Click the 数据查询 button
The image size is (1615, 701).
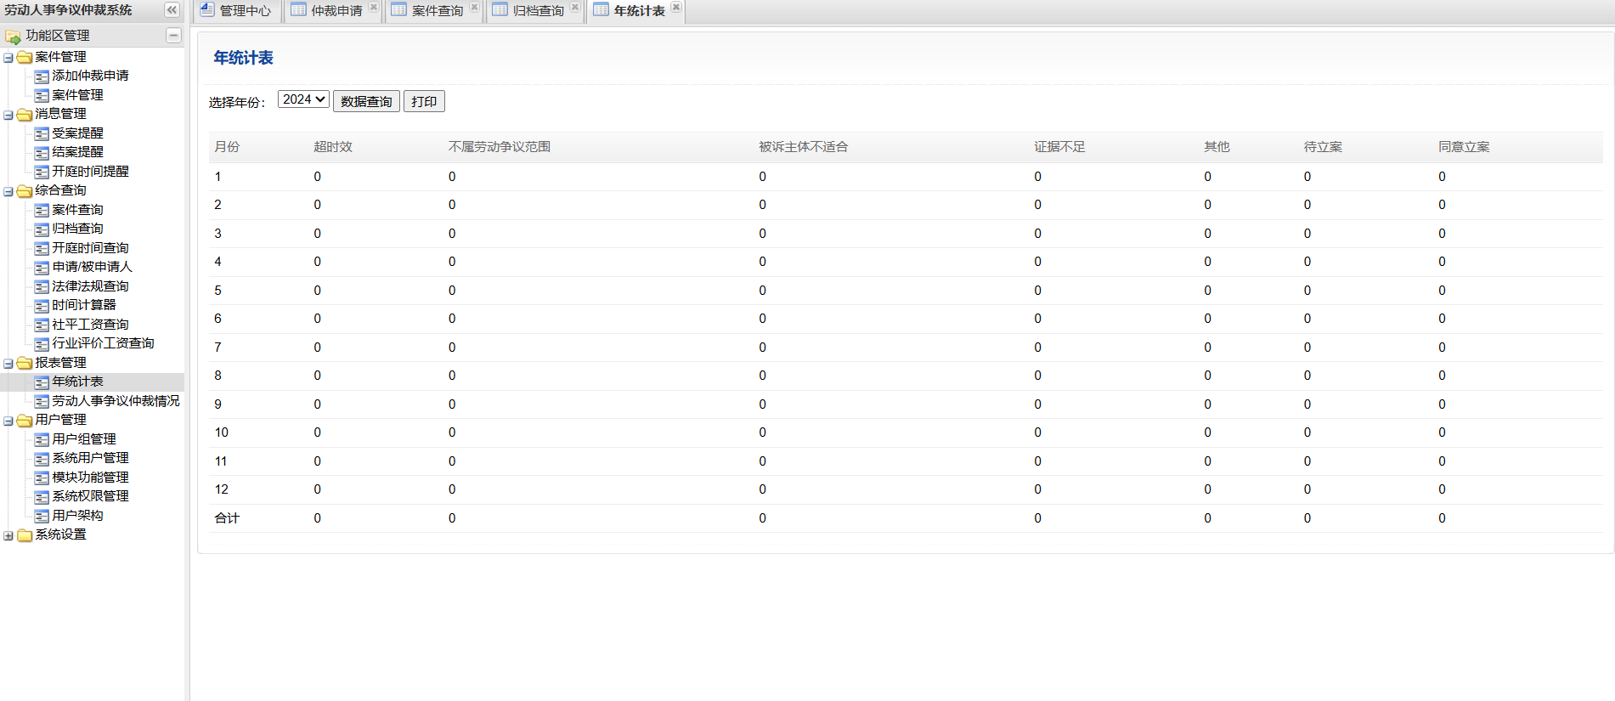point(366,101)
